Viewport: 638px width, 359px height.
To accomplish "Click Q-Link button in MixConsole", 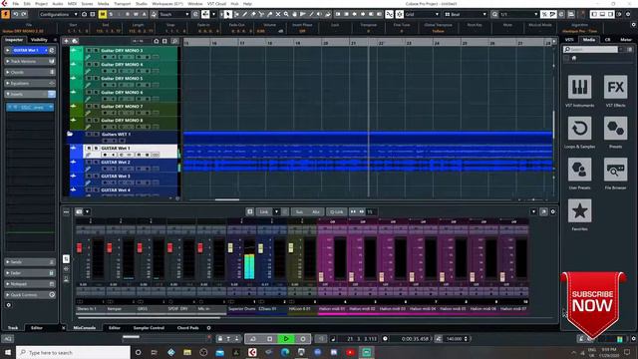I will [x=337, y=211].
